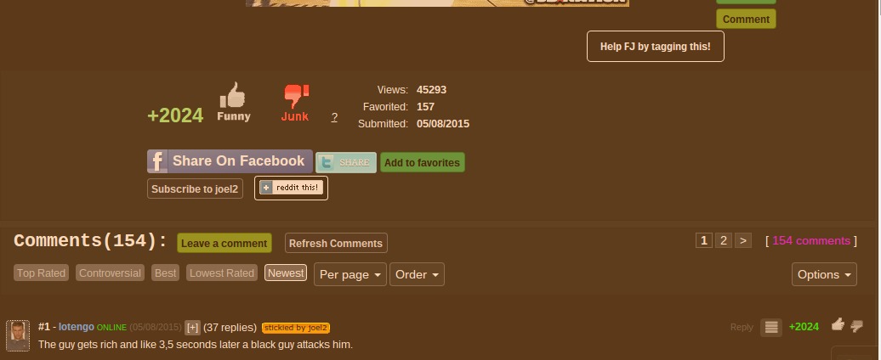Click the Funny thumbs-up icon
881x360 pixels.
[232, 95]
